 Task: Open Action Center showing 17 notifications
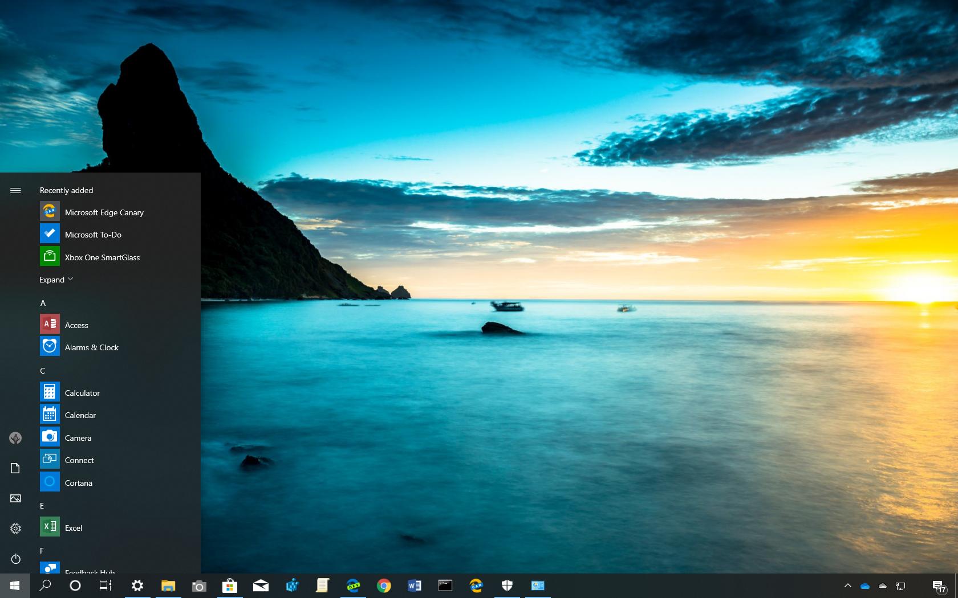pos(939,585)
